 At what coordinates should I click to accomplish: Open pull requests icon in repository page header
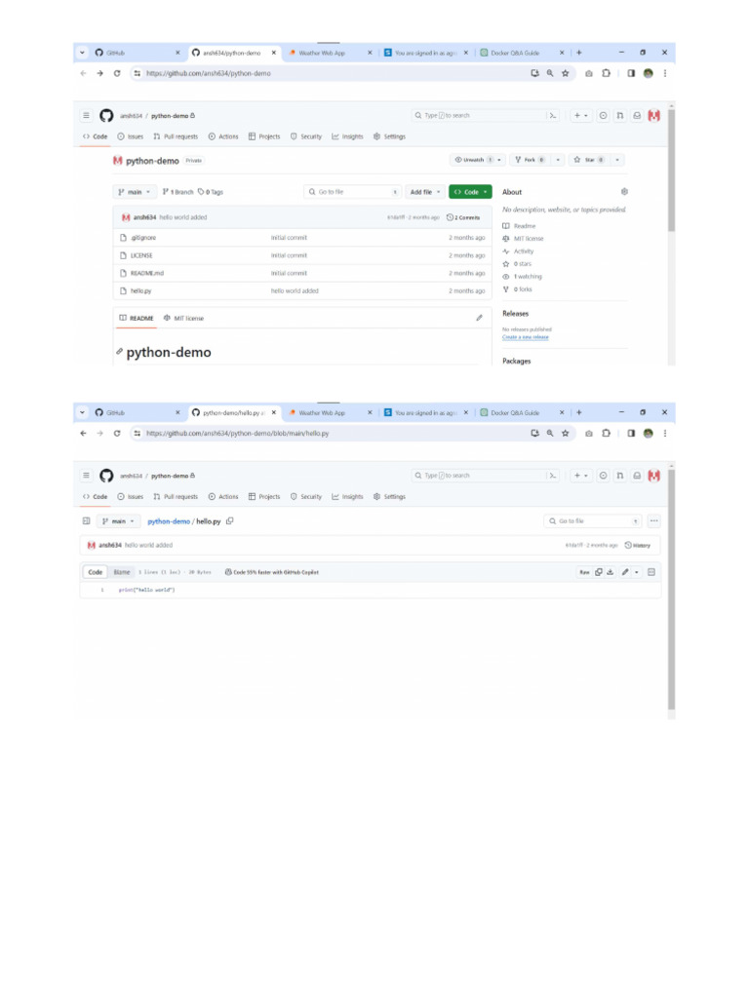619,115
